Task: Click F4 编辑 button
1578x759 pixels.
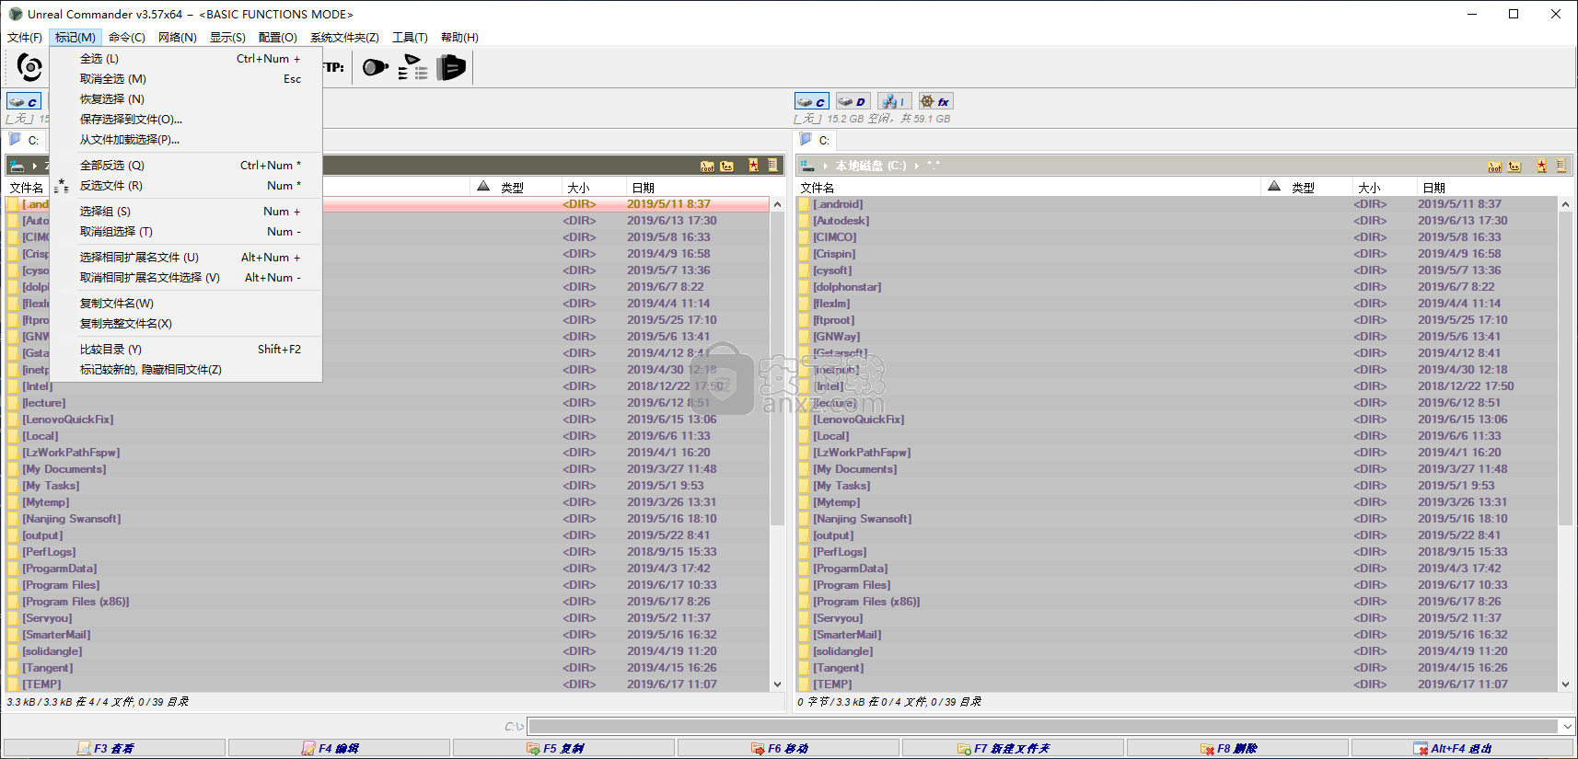Action: pyautogui.click(x=339, y=748)
